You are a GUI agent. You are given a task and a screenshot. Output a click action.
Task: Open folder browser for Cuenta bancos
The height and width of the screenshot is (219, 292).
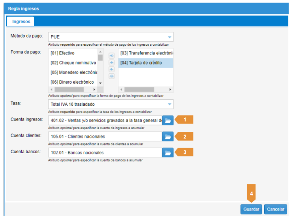click(168, 152)
